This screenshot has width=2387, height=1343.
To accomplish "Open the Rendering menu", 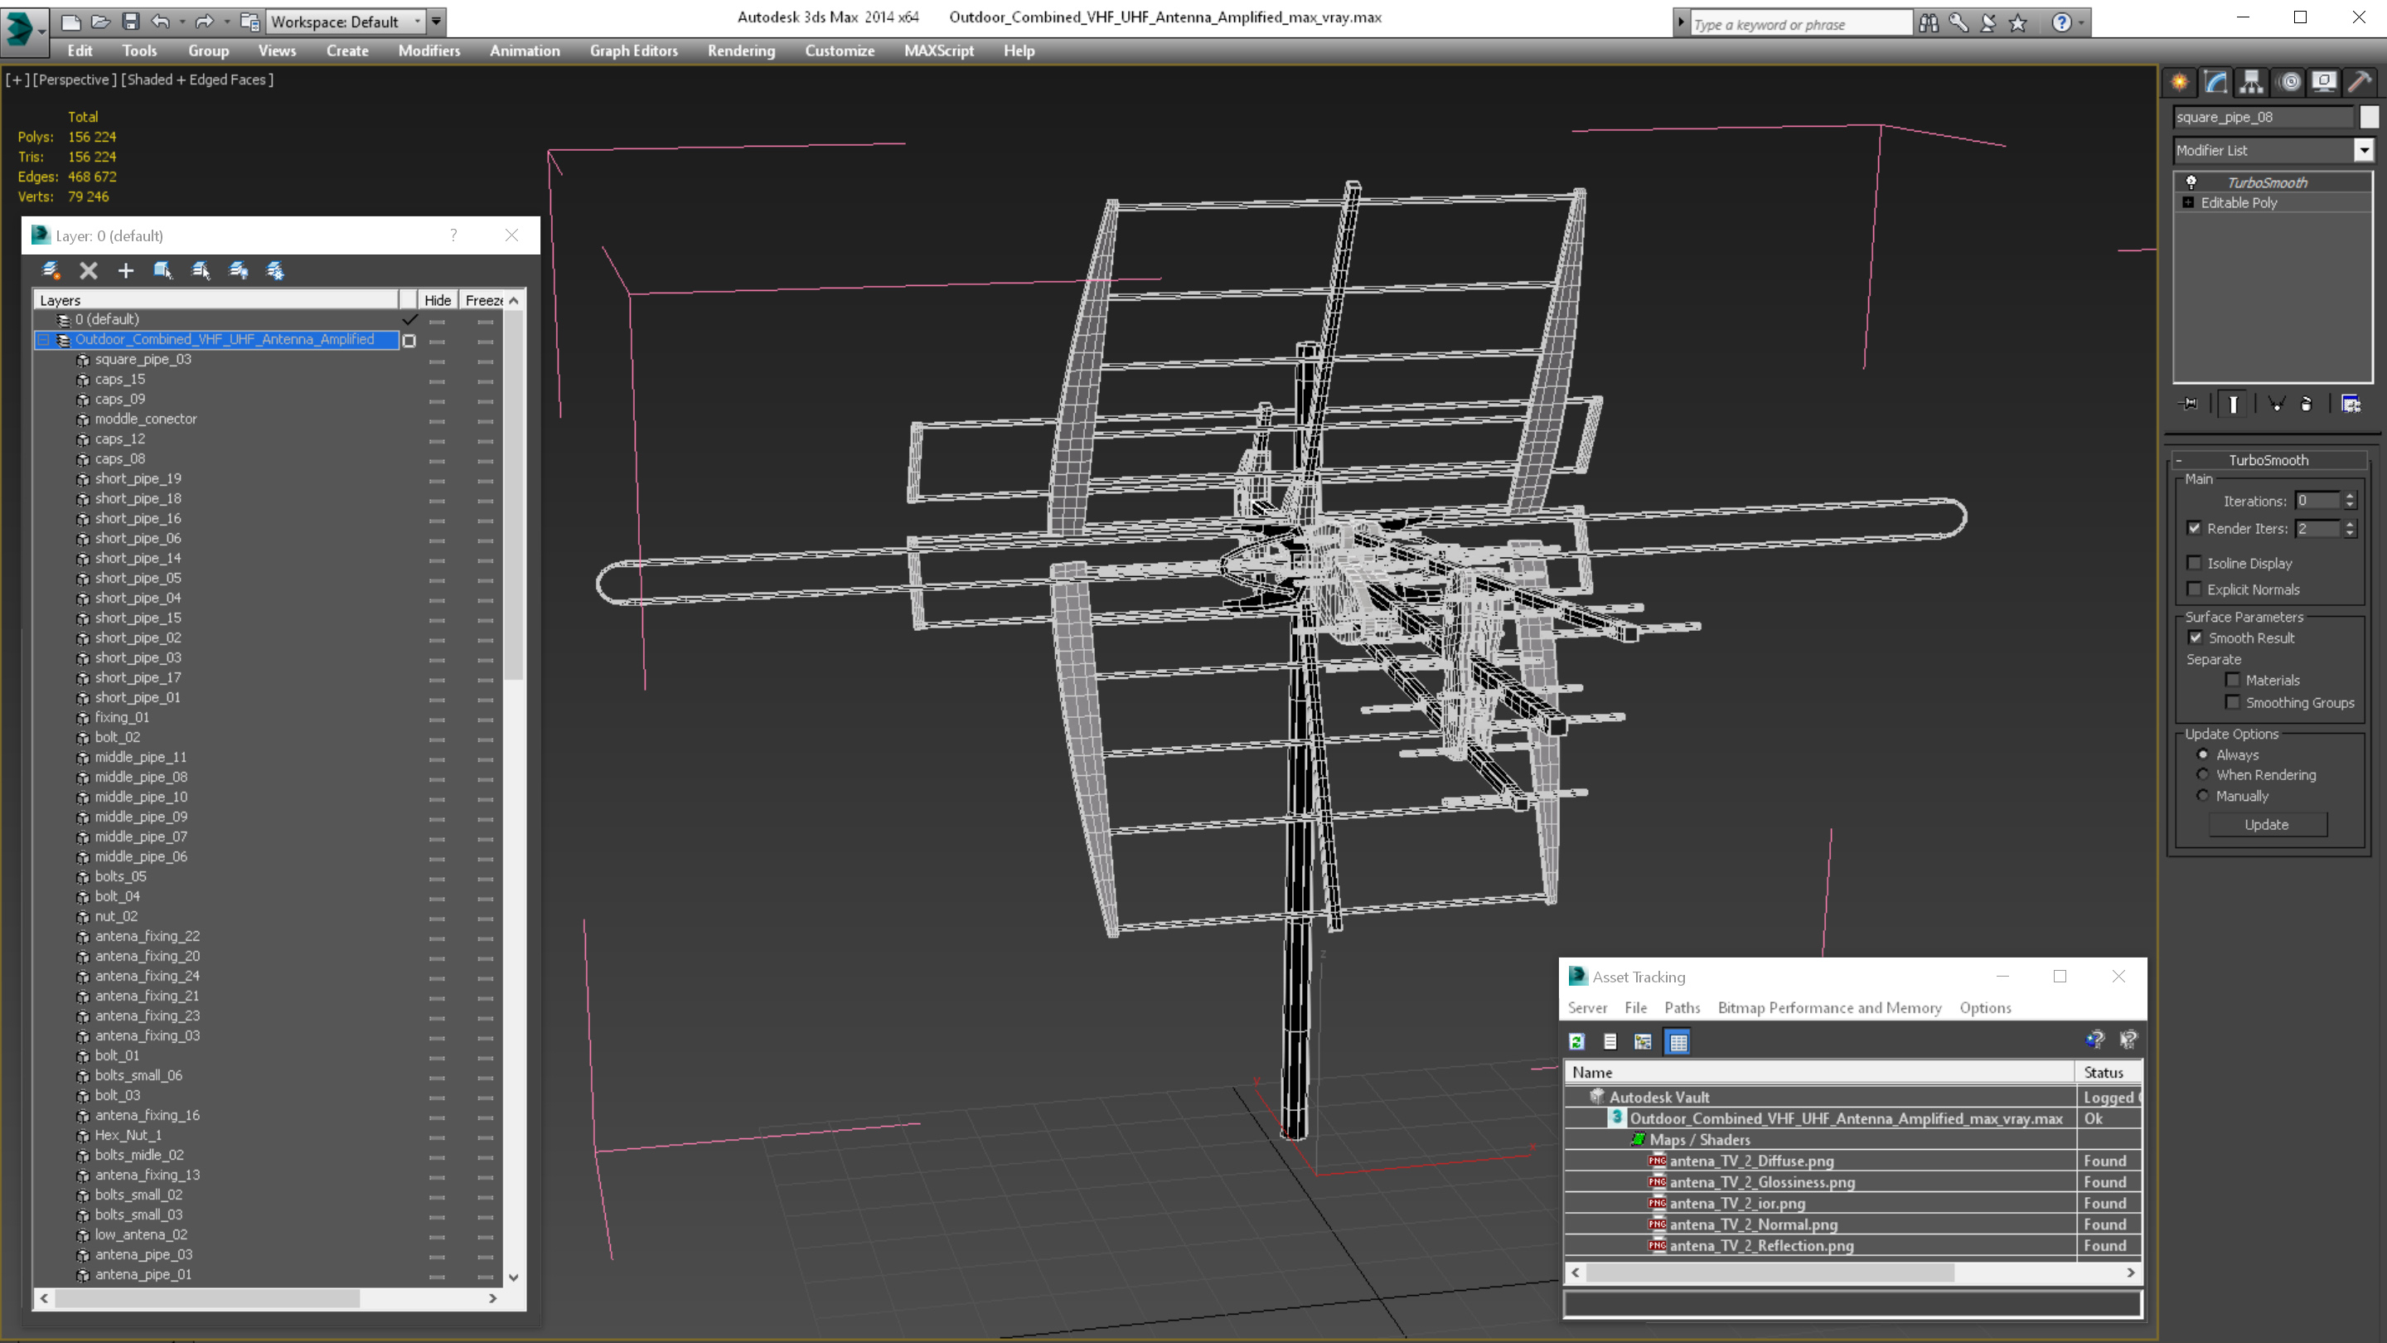I will click(x=740, y=51).
